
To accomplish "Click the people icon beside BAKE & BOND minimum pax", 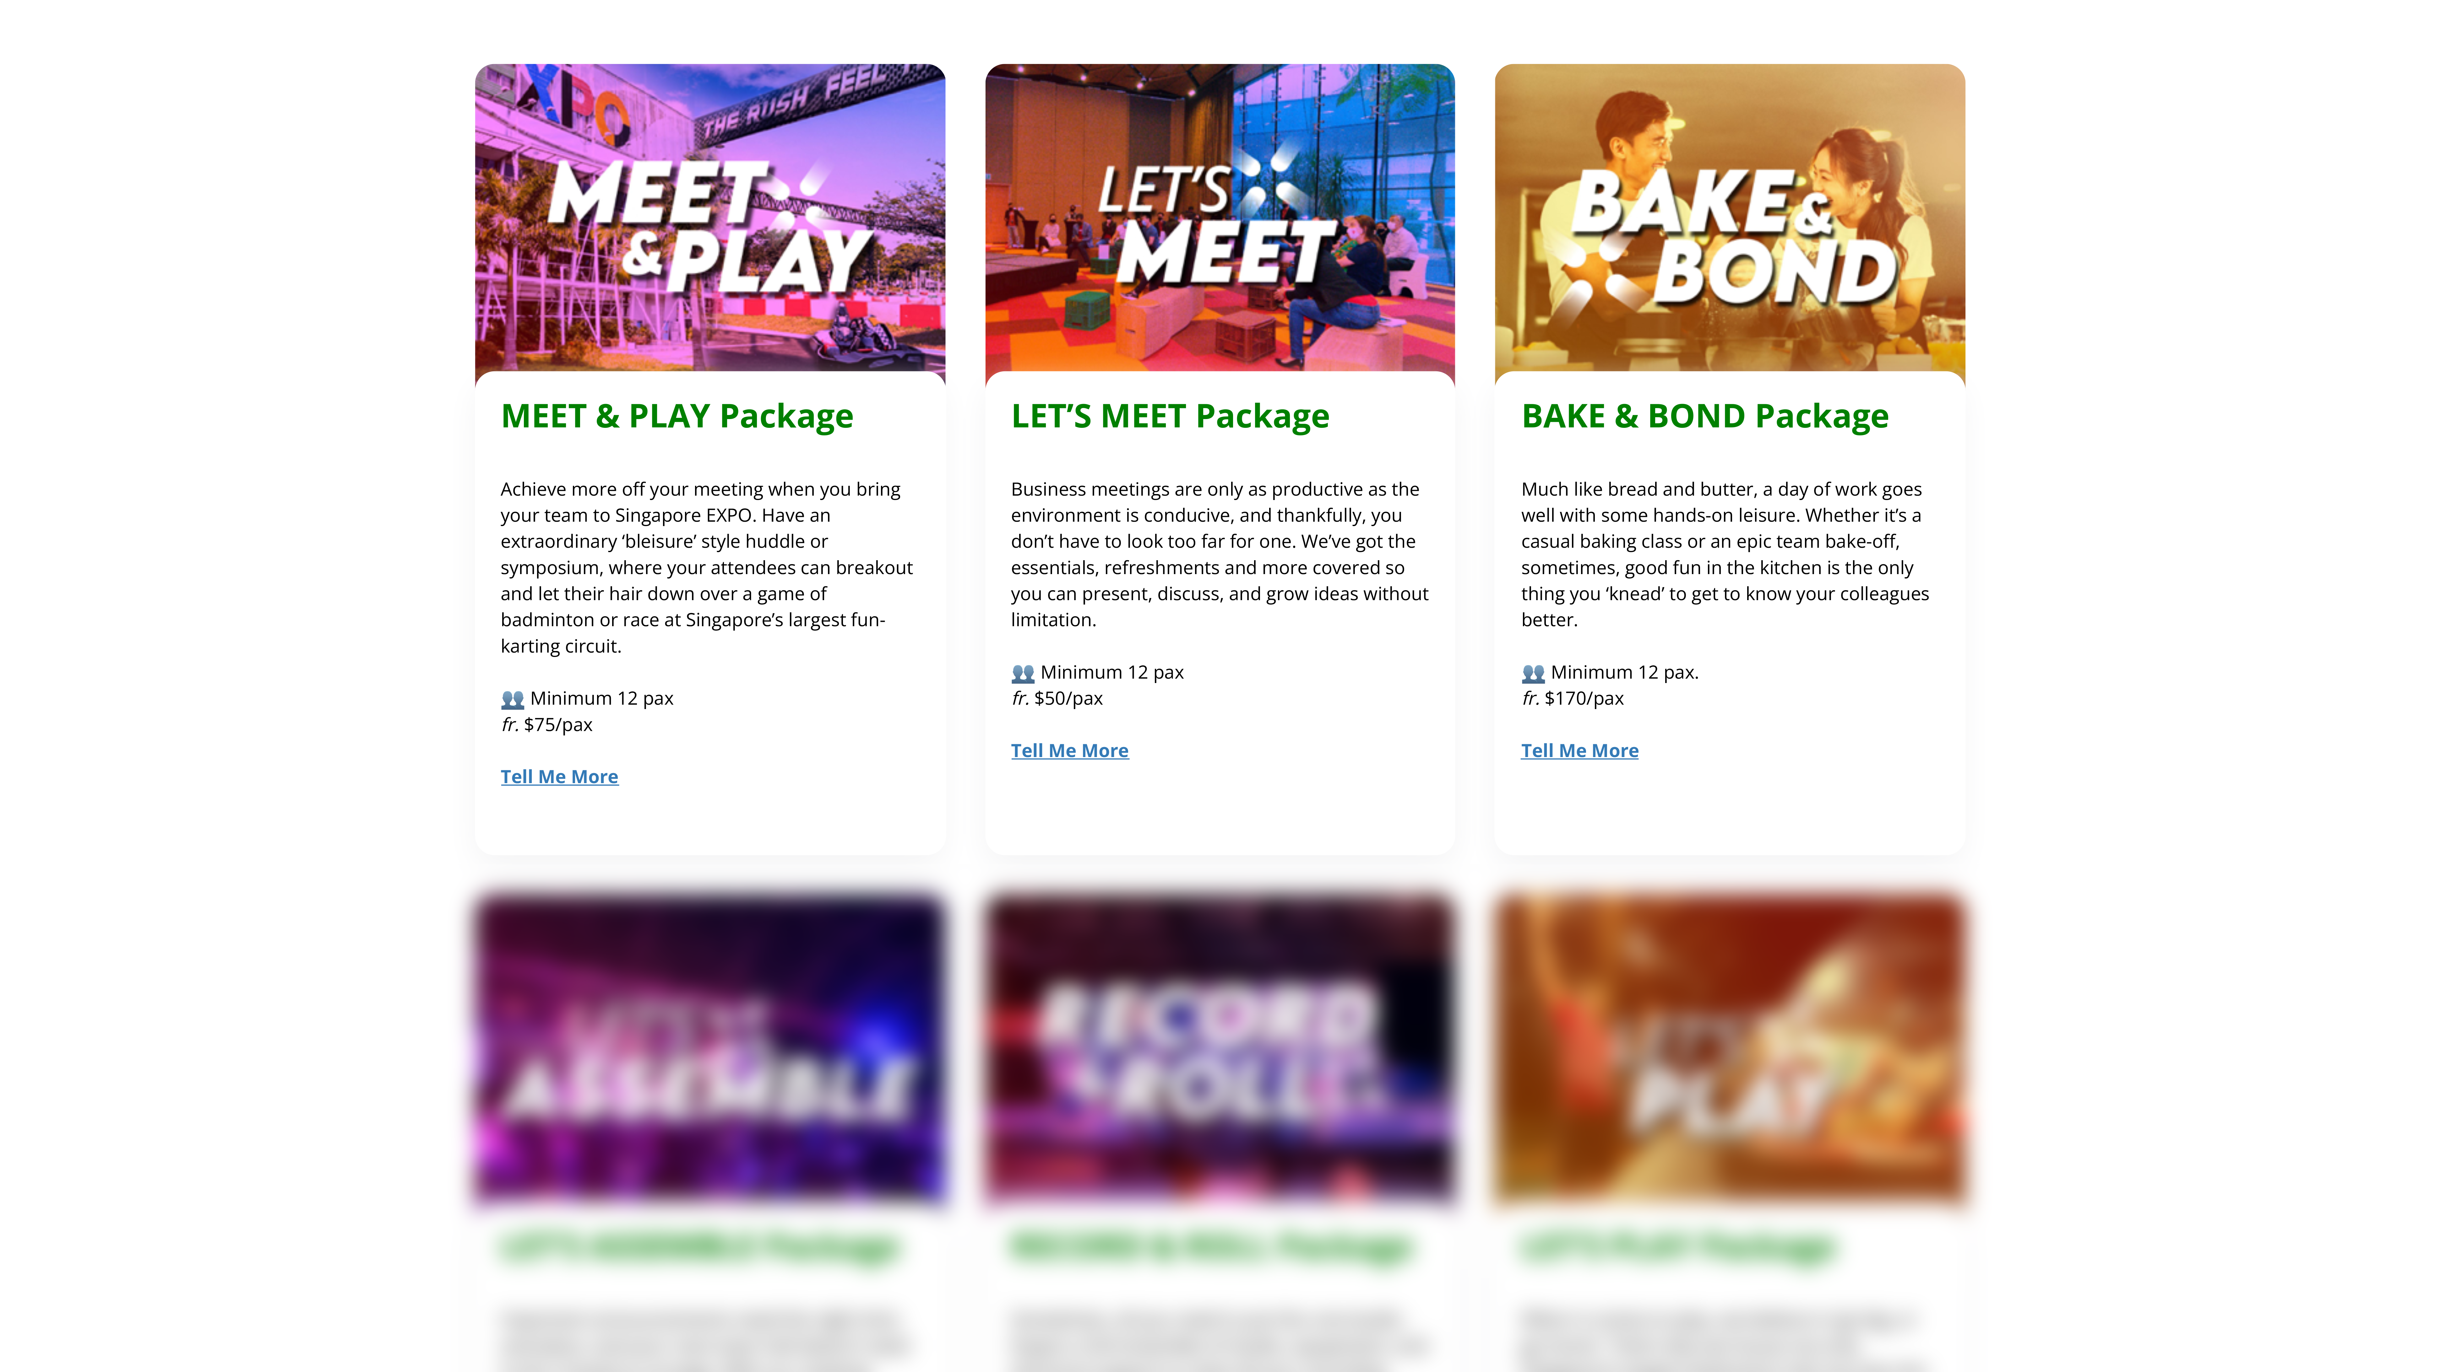I will (x=1533, y=673).
